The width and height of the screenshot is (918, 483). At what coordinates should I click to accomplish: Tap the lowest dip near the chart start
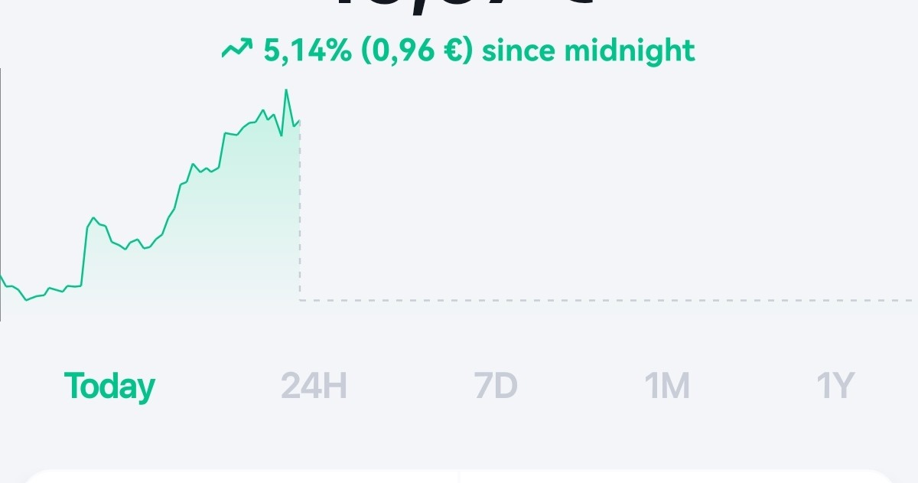pos(27,299)
